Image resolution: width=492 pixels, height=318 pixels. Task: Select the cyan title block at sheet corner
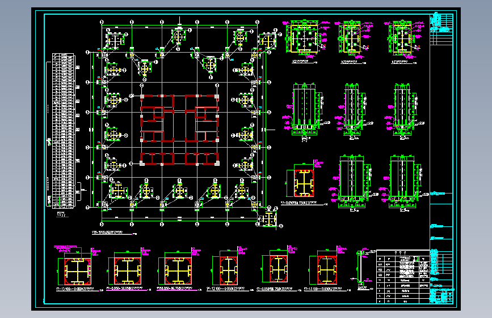pos(442,276)
